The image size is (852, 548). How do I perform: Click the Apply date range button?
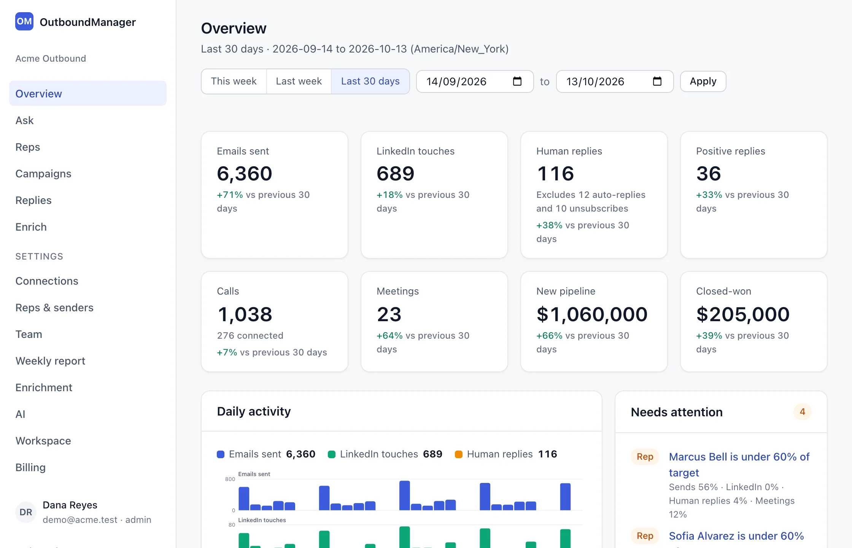(703, 81)
